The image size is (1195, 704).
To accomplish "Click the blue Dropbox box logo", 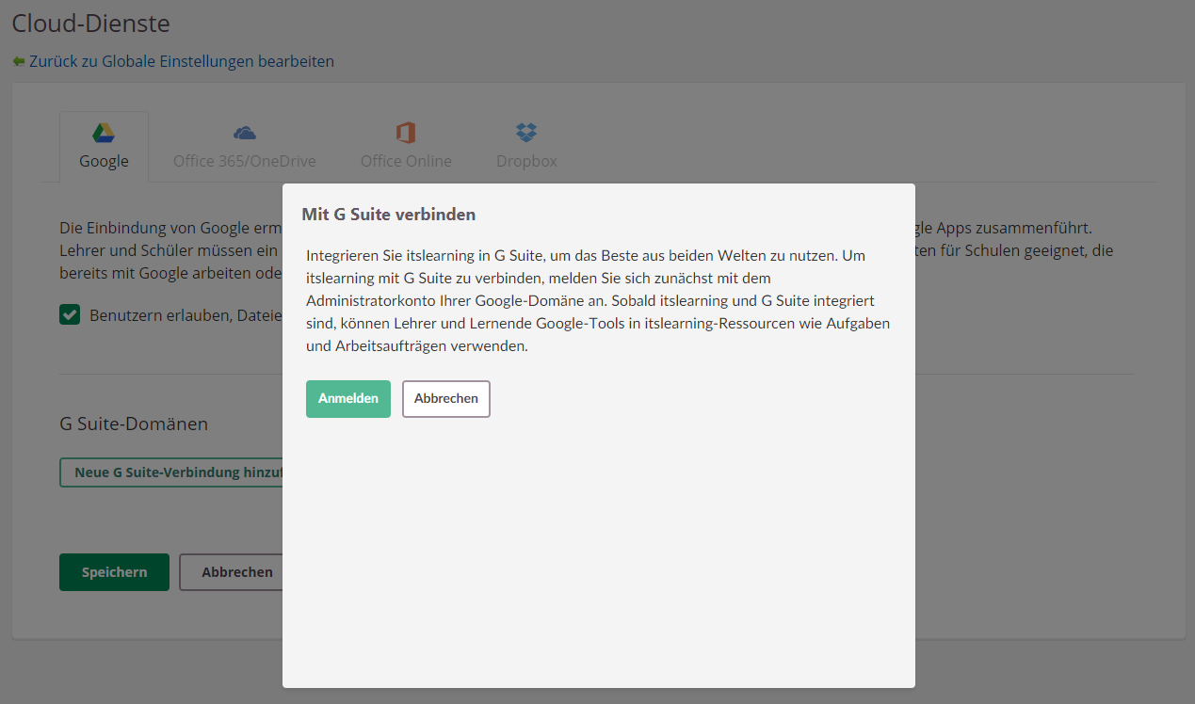I will click(525, 133).
